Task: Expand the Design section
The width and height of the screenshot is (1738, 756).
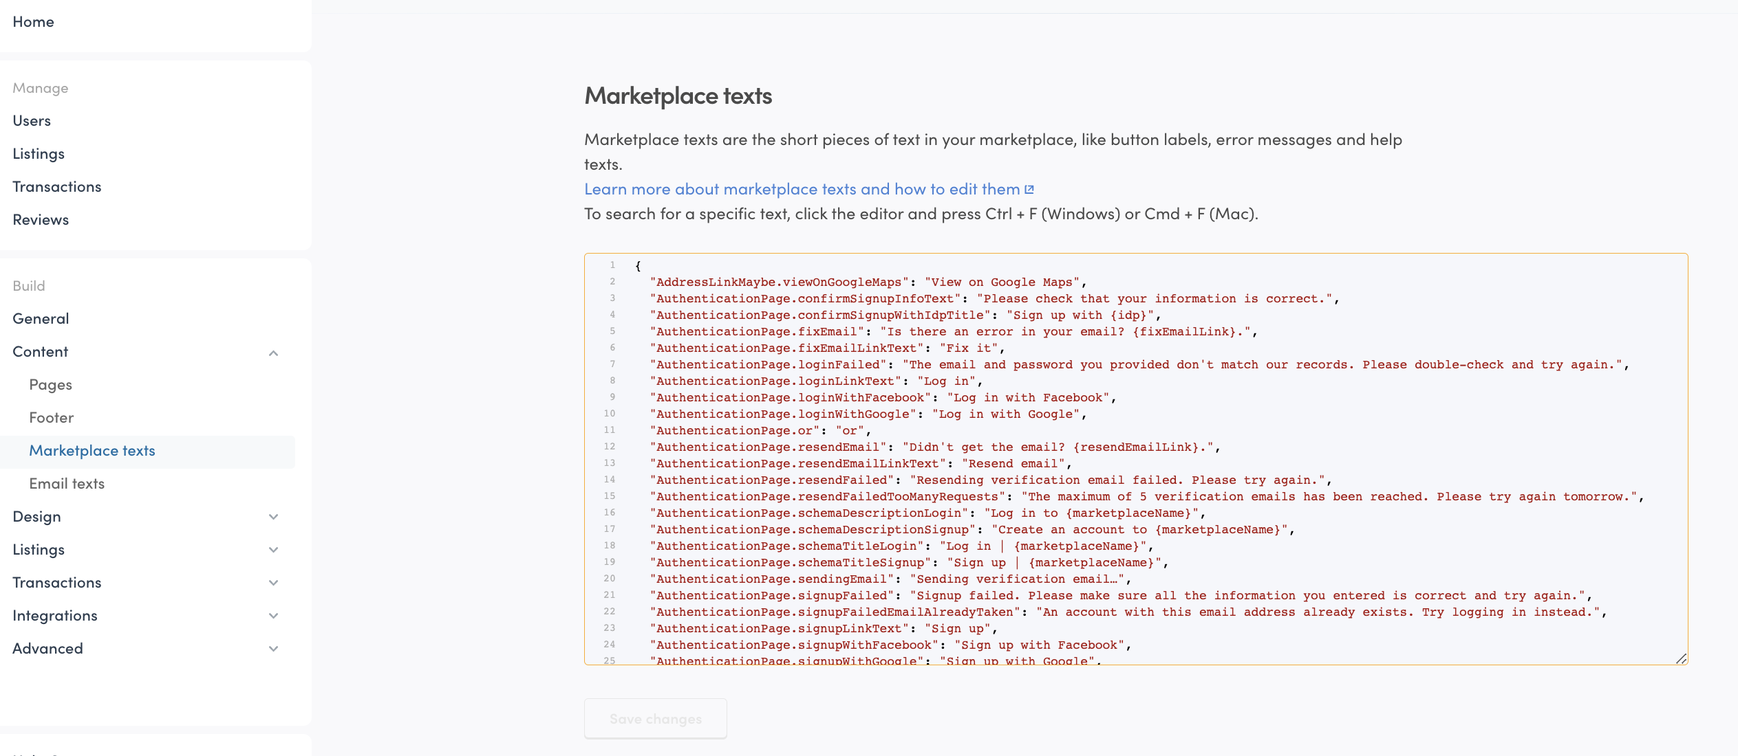Action: point(273,517)
